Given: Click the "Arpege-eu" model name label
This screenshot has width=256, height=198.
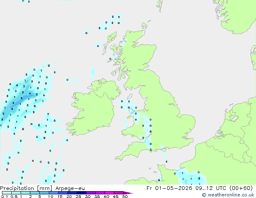Looking at the screenshot, I should (70, 188).
